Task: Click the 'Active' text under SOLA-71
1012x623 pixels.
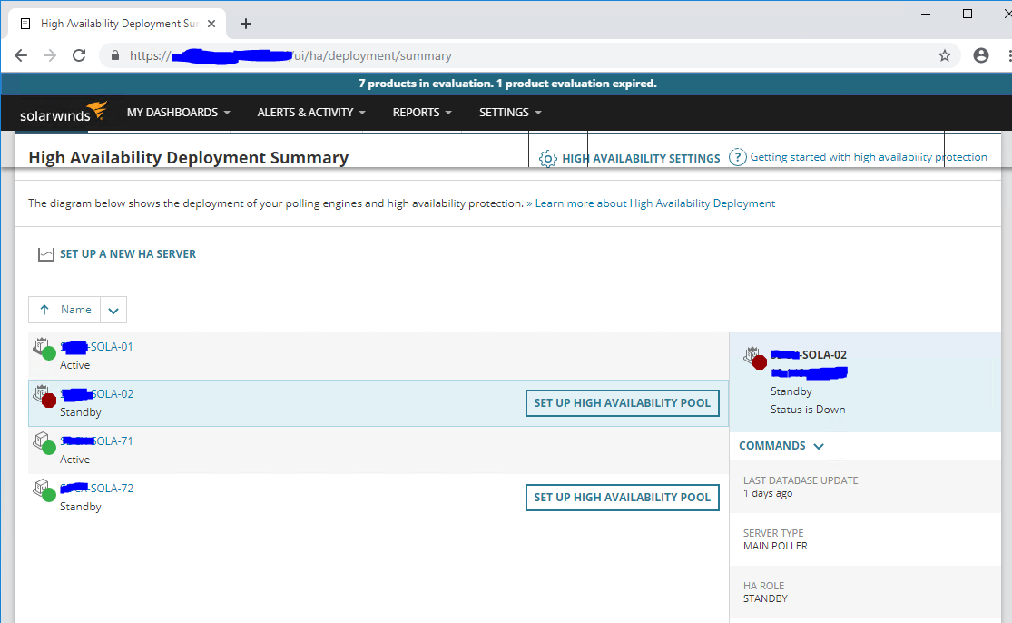Action: [x=74, y=460]
